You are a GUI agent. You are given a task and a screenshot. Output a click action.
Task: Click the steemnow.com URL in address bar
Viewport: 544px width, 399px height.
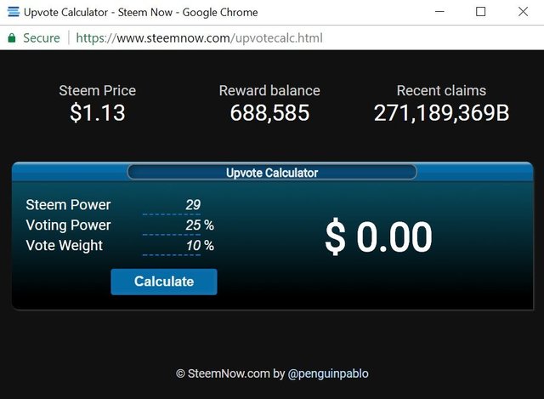click(x=199, y=38)
